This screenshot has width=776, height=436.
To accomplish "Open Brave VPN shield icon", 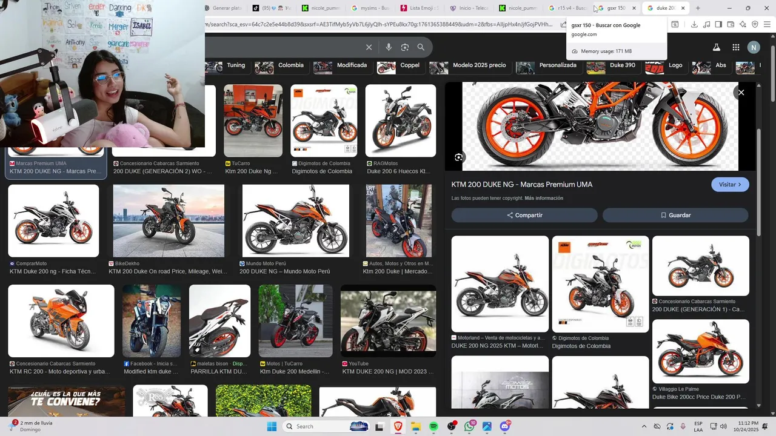I will tap(755, 24).
